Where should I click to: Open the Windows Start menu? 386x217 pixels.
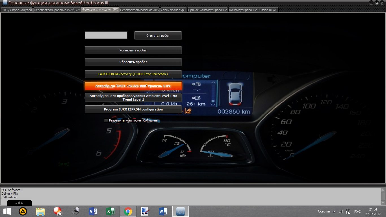pyautogui.click(x=7, y=211)
